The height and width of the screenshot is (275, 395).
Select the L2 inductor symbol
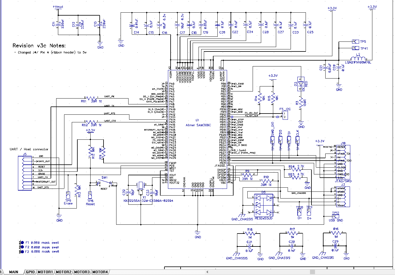359,58
